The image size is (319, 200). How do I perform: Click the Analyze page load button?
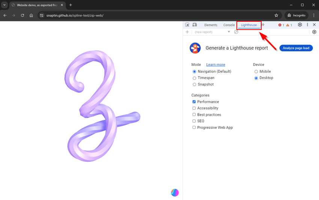(296, 48)
